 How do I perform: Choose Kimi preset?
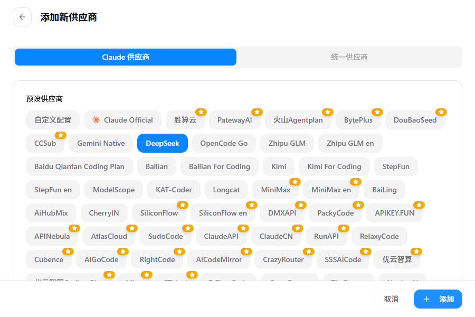coord(279,166)
